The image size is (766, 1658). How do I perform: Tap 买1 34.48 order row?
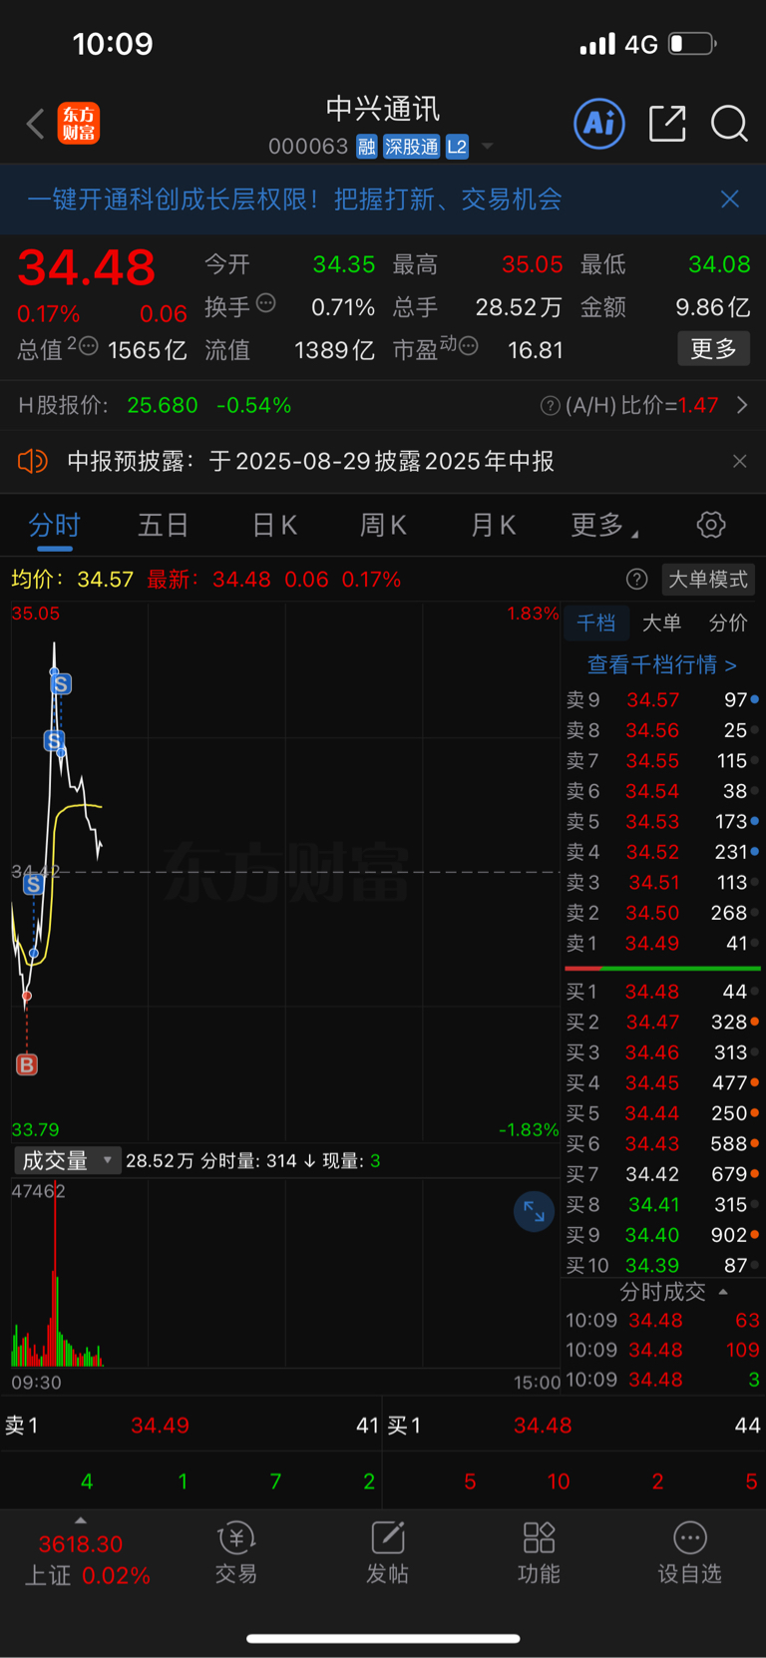click(662, 992)
